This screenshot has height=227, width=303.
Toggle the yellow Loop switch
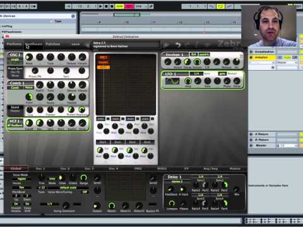click(220, 6)
